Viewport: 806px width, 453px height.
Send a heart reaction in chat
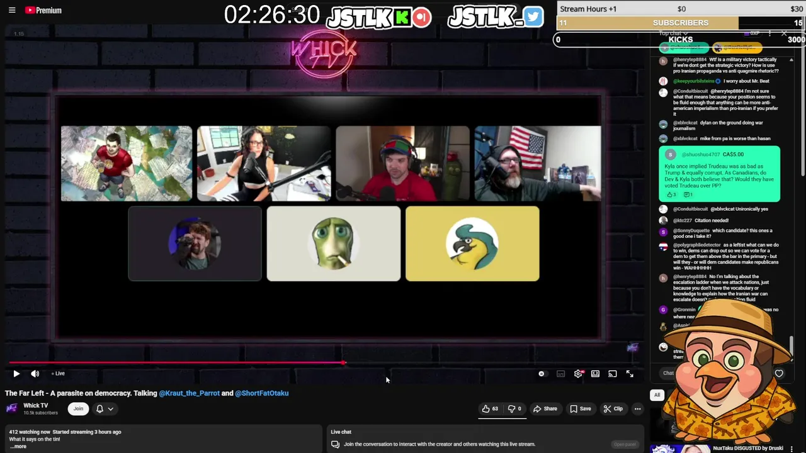point(779,374)
